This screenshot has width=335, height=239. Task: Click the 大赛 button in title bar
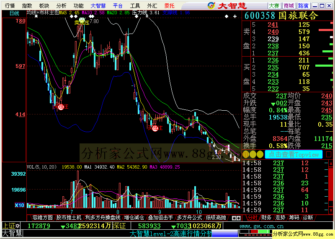click(274, 6)
